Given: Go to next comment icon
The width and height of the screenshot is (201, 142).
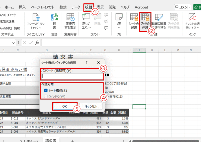Looking at the screenshot, I should tap(106, 21).
